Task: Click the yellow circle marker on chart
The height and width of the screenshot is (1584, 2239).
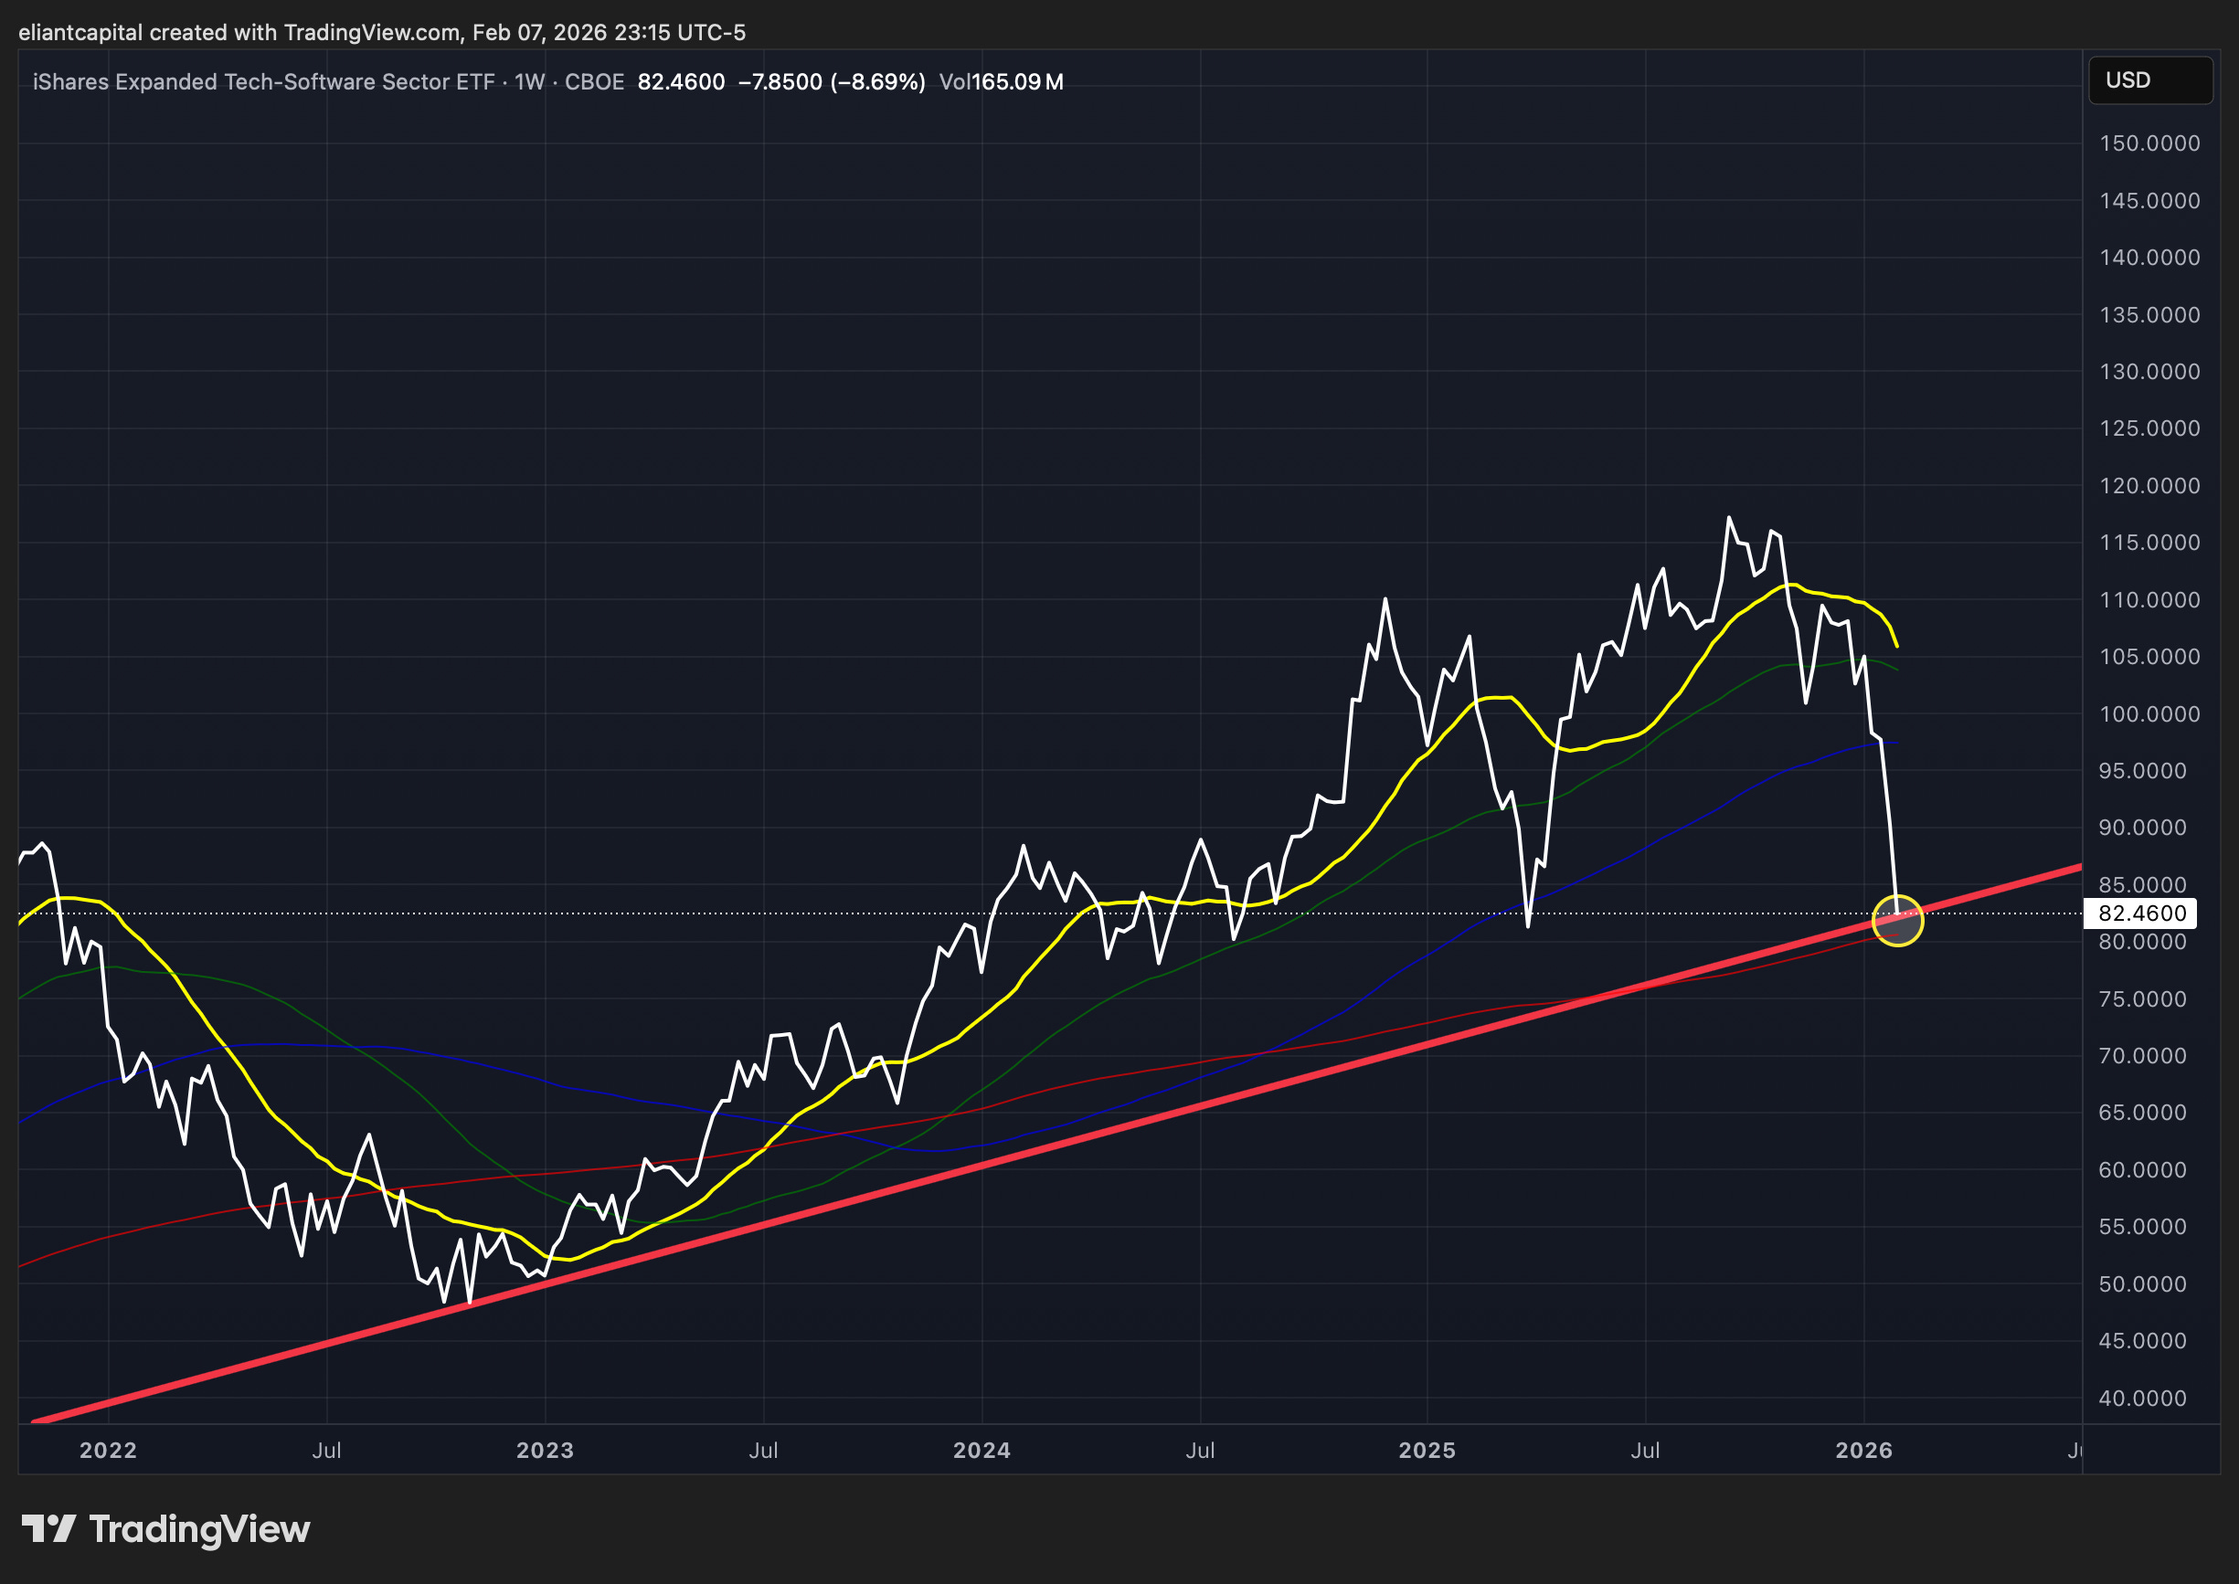Action: (1896, 920)
